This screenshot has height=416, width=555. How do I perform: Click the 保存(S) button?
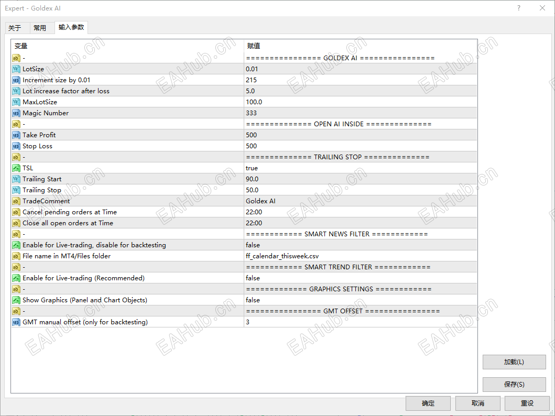click(514, 384)
